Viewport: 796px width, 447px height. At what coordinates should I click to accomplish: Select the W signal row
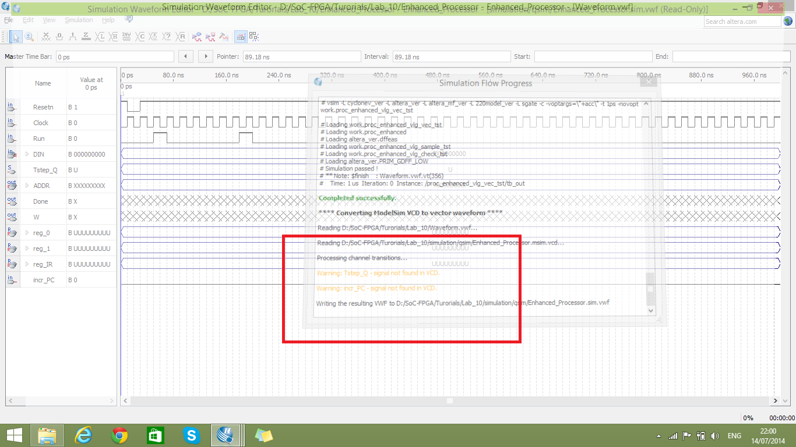61,217
